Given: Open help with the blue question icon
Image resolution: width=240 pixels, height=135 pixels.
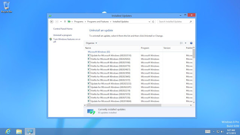Looking at the screenshot, I should point(191,43).
